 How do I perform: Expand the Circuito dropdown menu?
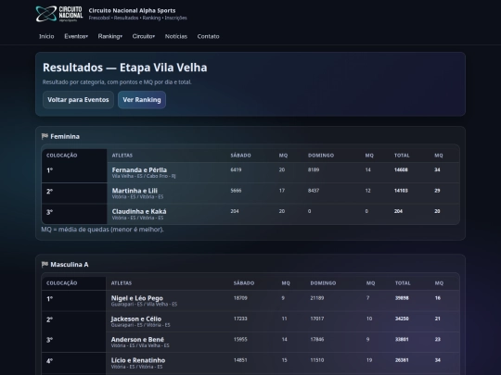[x=144, y=36]
